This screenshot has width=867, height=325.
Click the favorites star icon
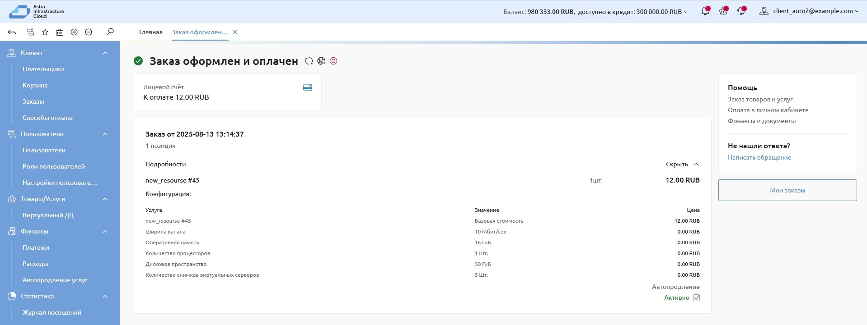(45, 32)
